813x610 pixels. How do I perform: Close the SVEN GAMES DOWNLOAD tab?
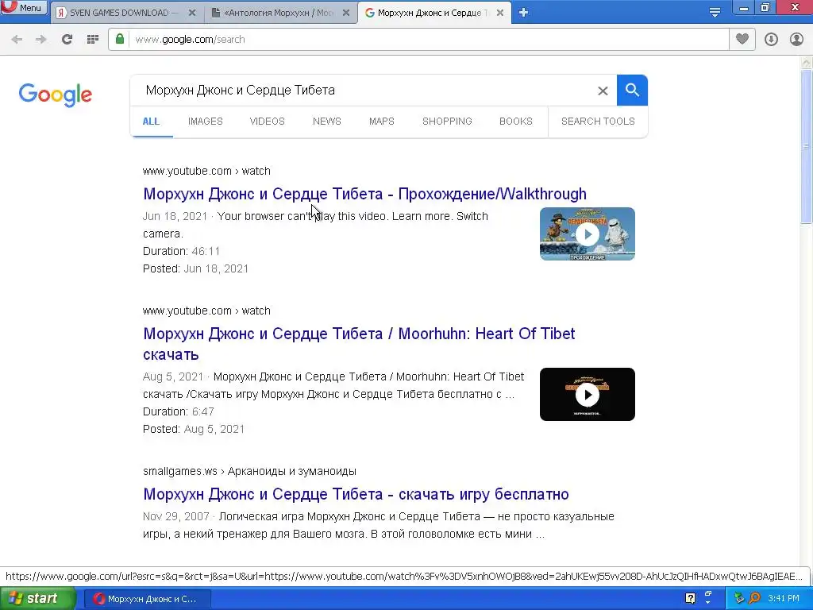192,13
